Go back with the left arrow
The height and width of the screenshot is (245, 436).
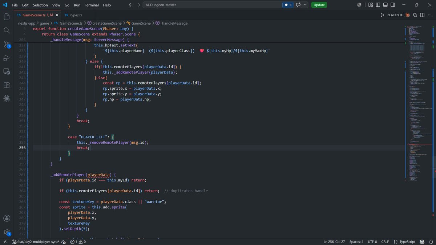tap(131, 5)
